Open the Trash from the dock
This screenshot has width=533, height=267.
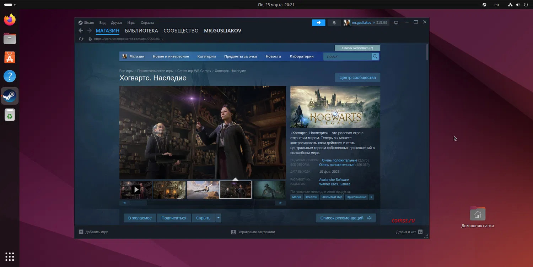[x=10, y=115]
